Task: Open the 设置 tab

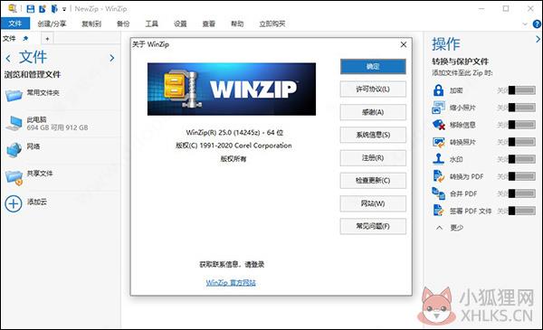Action: 180,24
